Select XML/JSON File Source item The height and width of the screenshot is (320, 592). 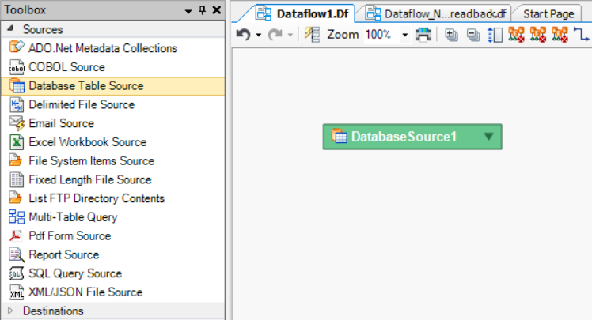coord(85,292)
